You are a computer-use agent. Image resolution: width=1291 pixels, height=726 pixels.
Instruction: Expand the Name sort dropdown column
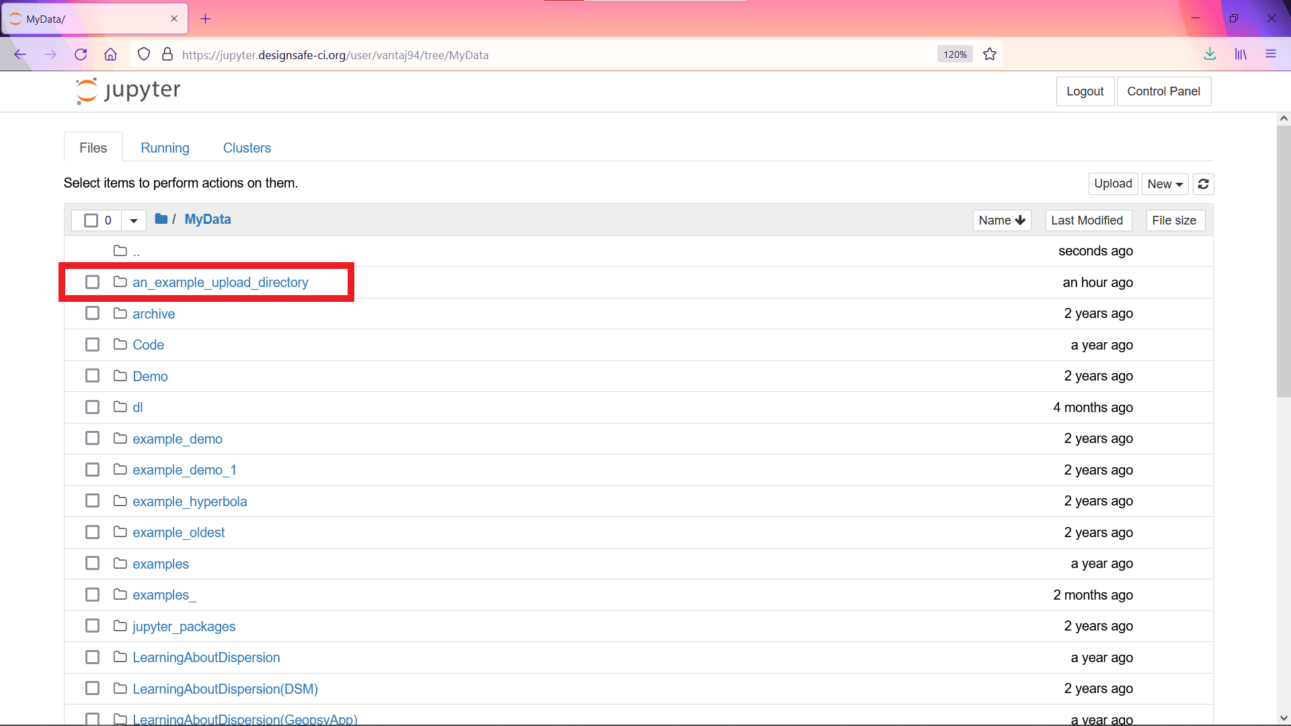point(1001,220)
